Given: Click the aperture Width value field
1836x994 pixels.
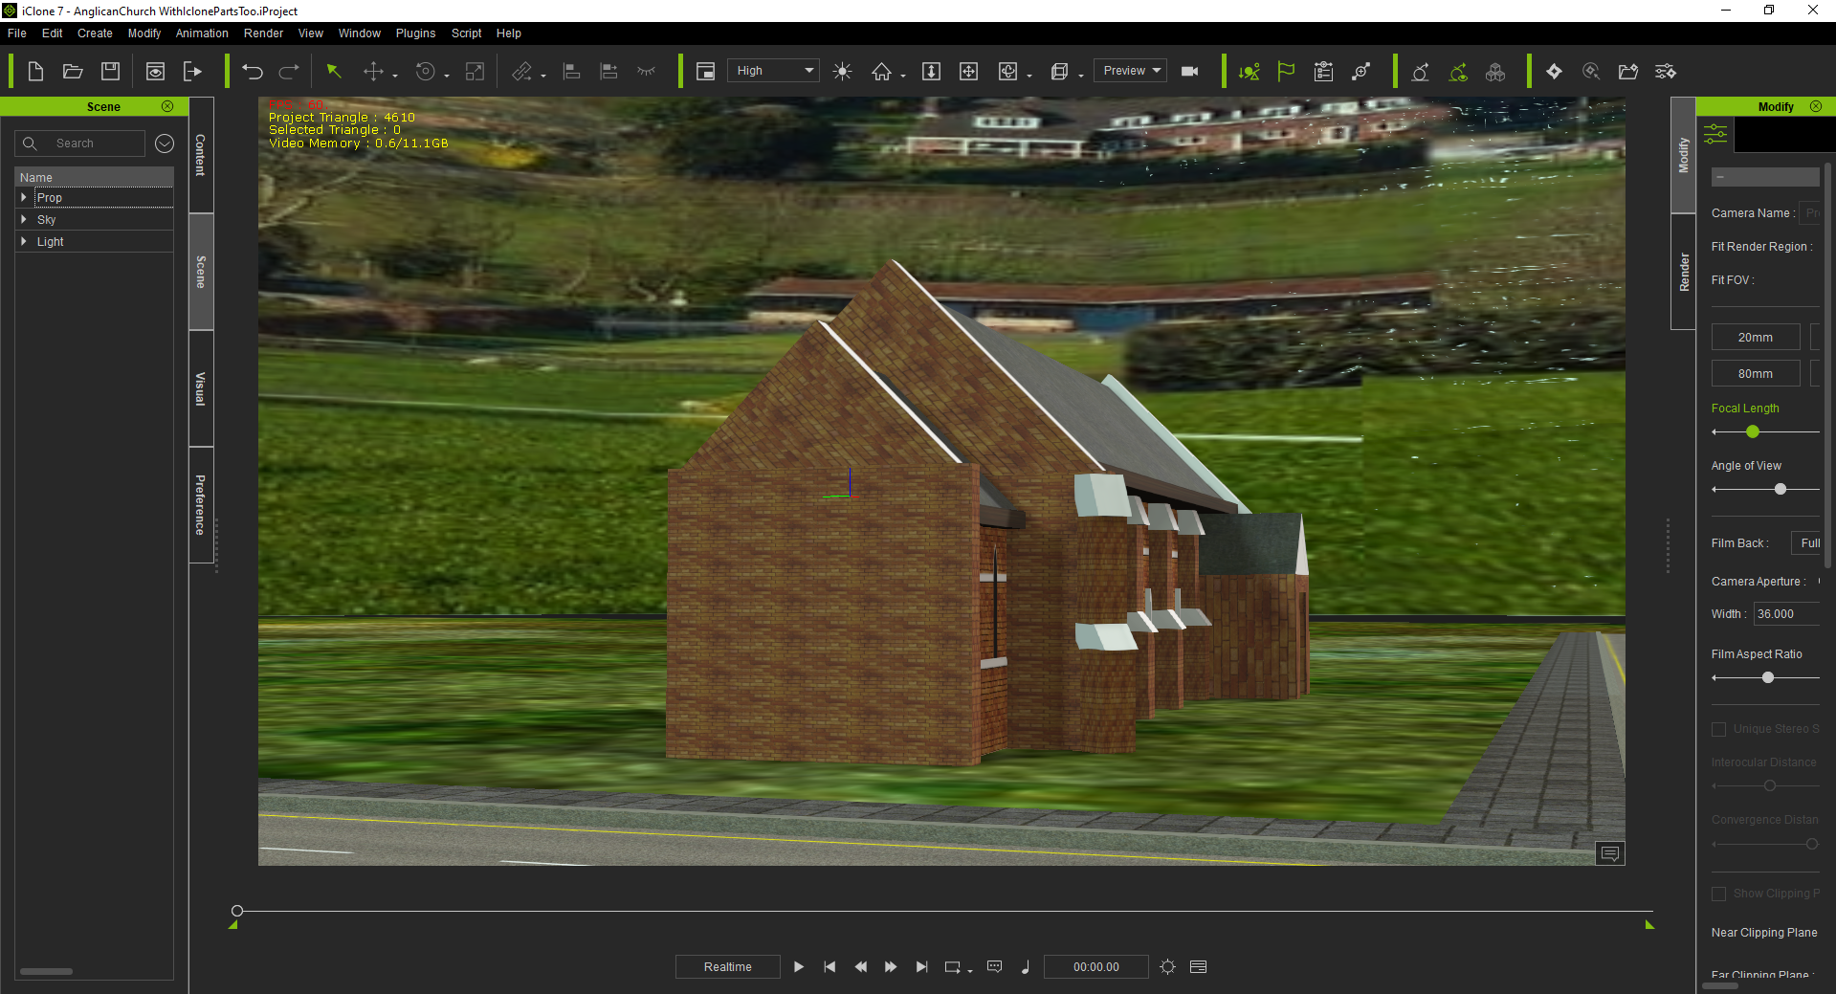Looking at the screenshot, I should point(1787,614).
